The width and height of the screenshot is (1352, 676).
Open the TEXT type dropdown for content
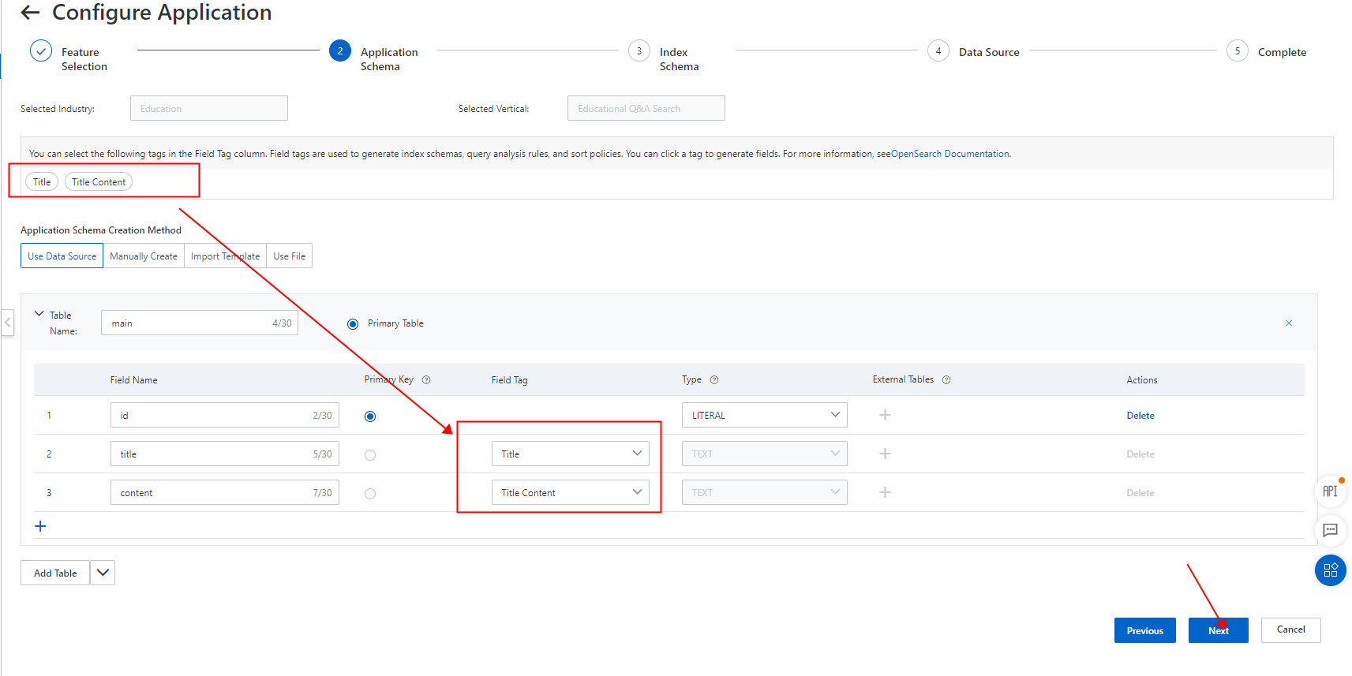pyautogui.click(x=765, y=492)
